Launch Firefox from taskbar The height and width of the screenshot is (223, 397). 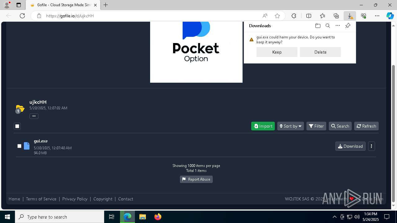pyautogui.click(x=158, y=217)
